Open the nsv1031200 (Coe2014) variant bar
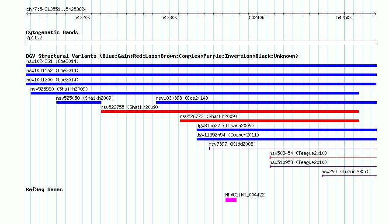Screen dimensions: 389x224 [x=201, y=84]
